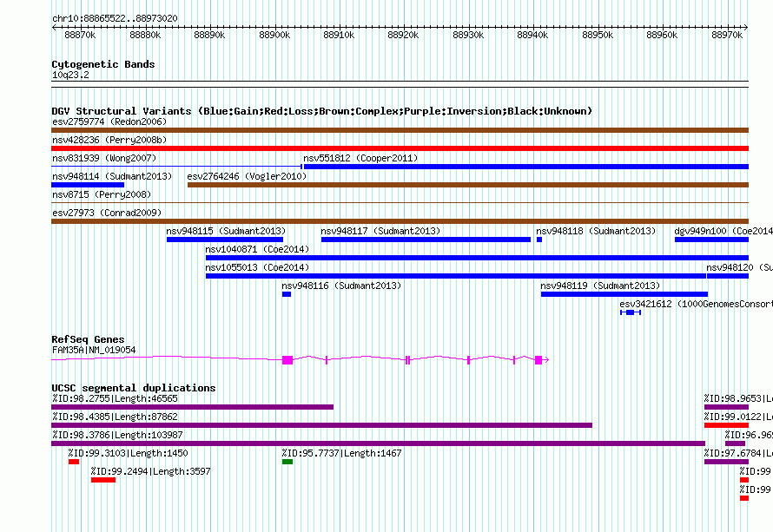Click the large first exon of FAM35A
This screenshot has width=773, height=532.
click(x=287, y=360)
